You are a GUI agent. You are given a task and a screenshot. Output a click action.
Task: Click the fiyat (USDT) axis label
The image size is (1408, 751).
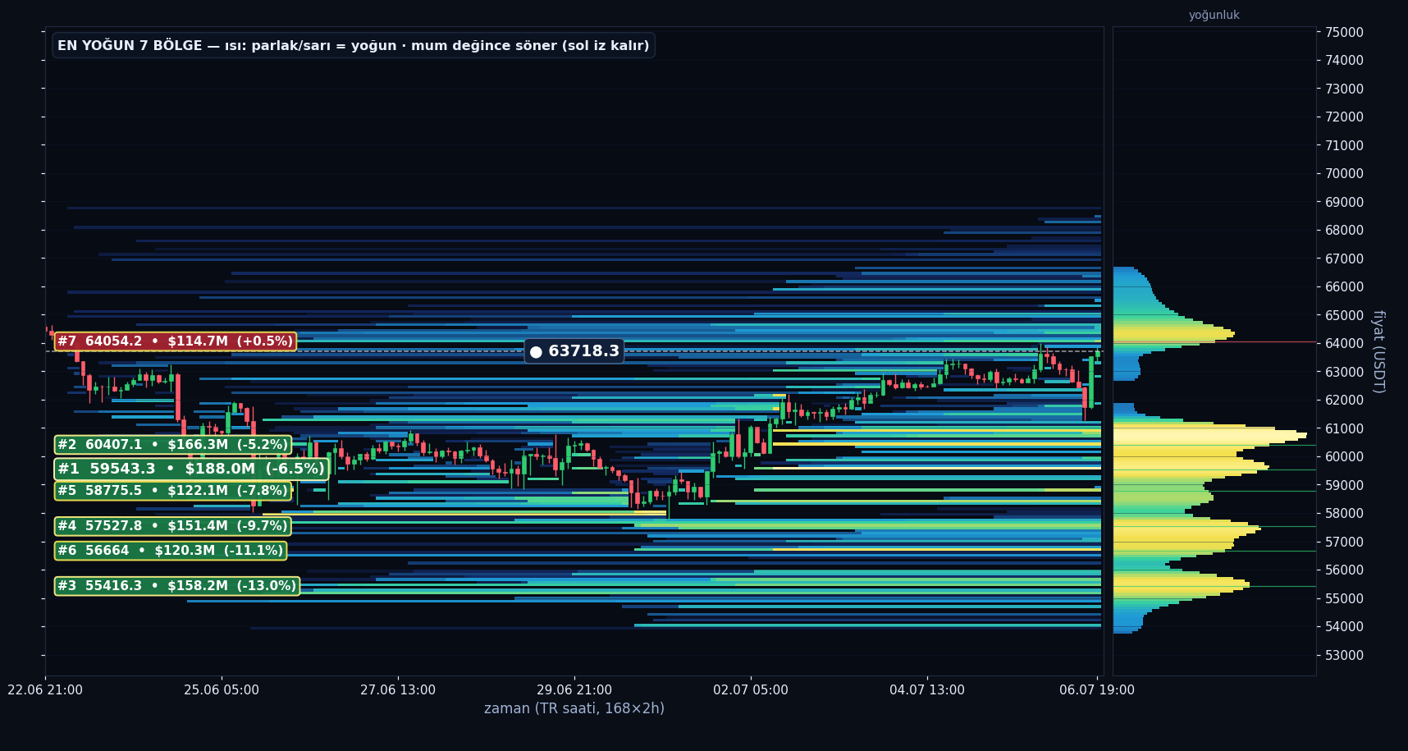pos(1378,351)
